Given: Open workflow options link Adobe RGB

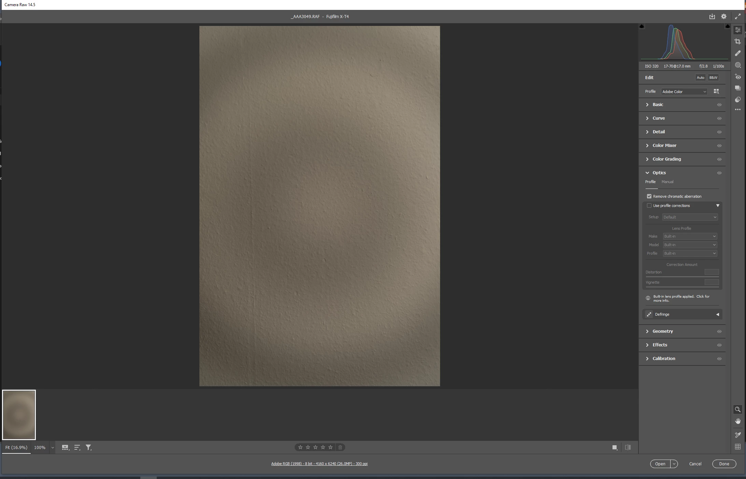Looking at the screenshot, I should coord(319,464).
